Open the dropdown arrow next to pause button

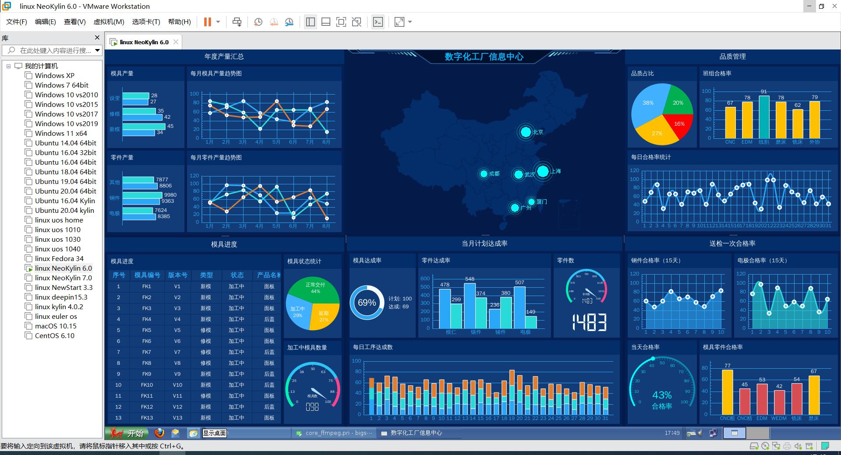point(218,22)
